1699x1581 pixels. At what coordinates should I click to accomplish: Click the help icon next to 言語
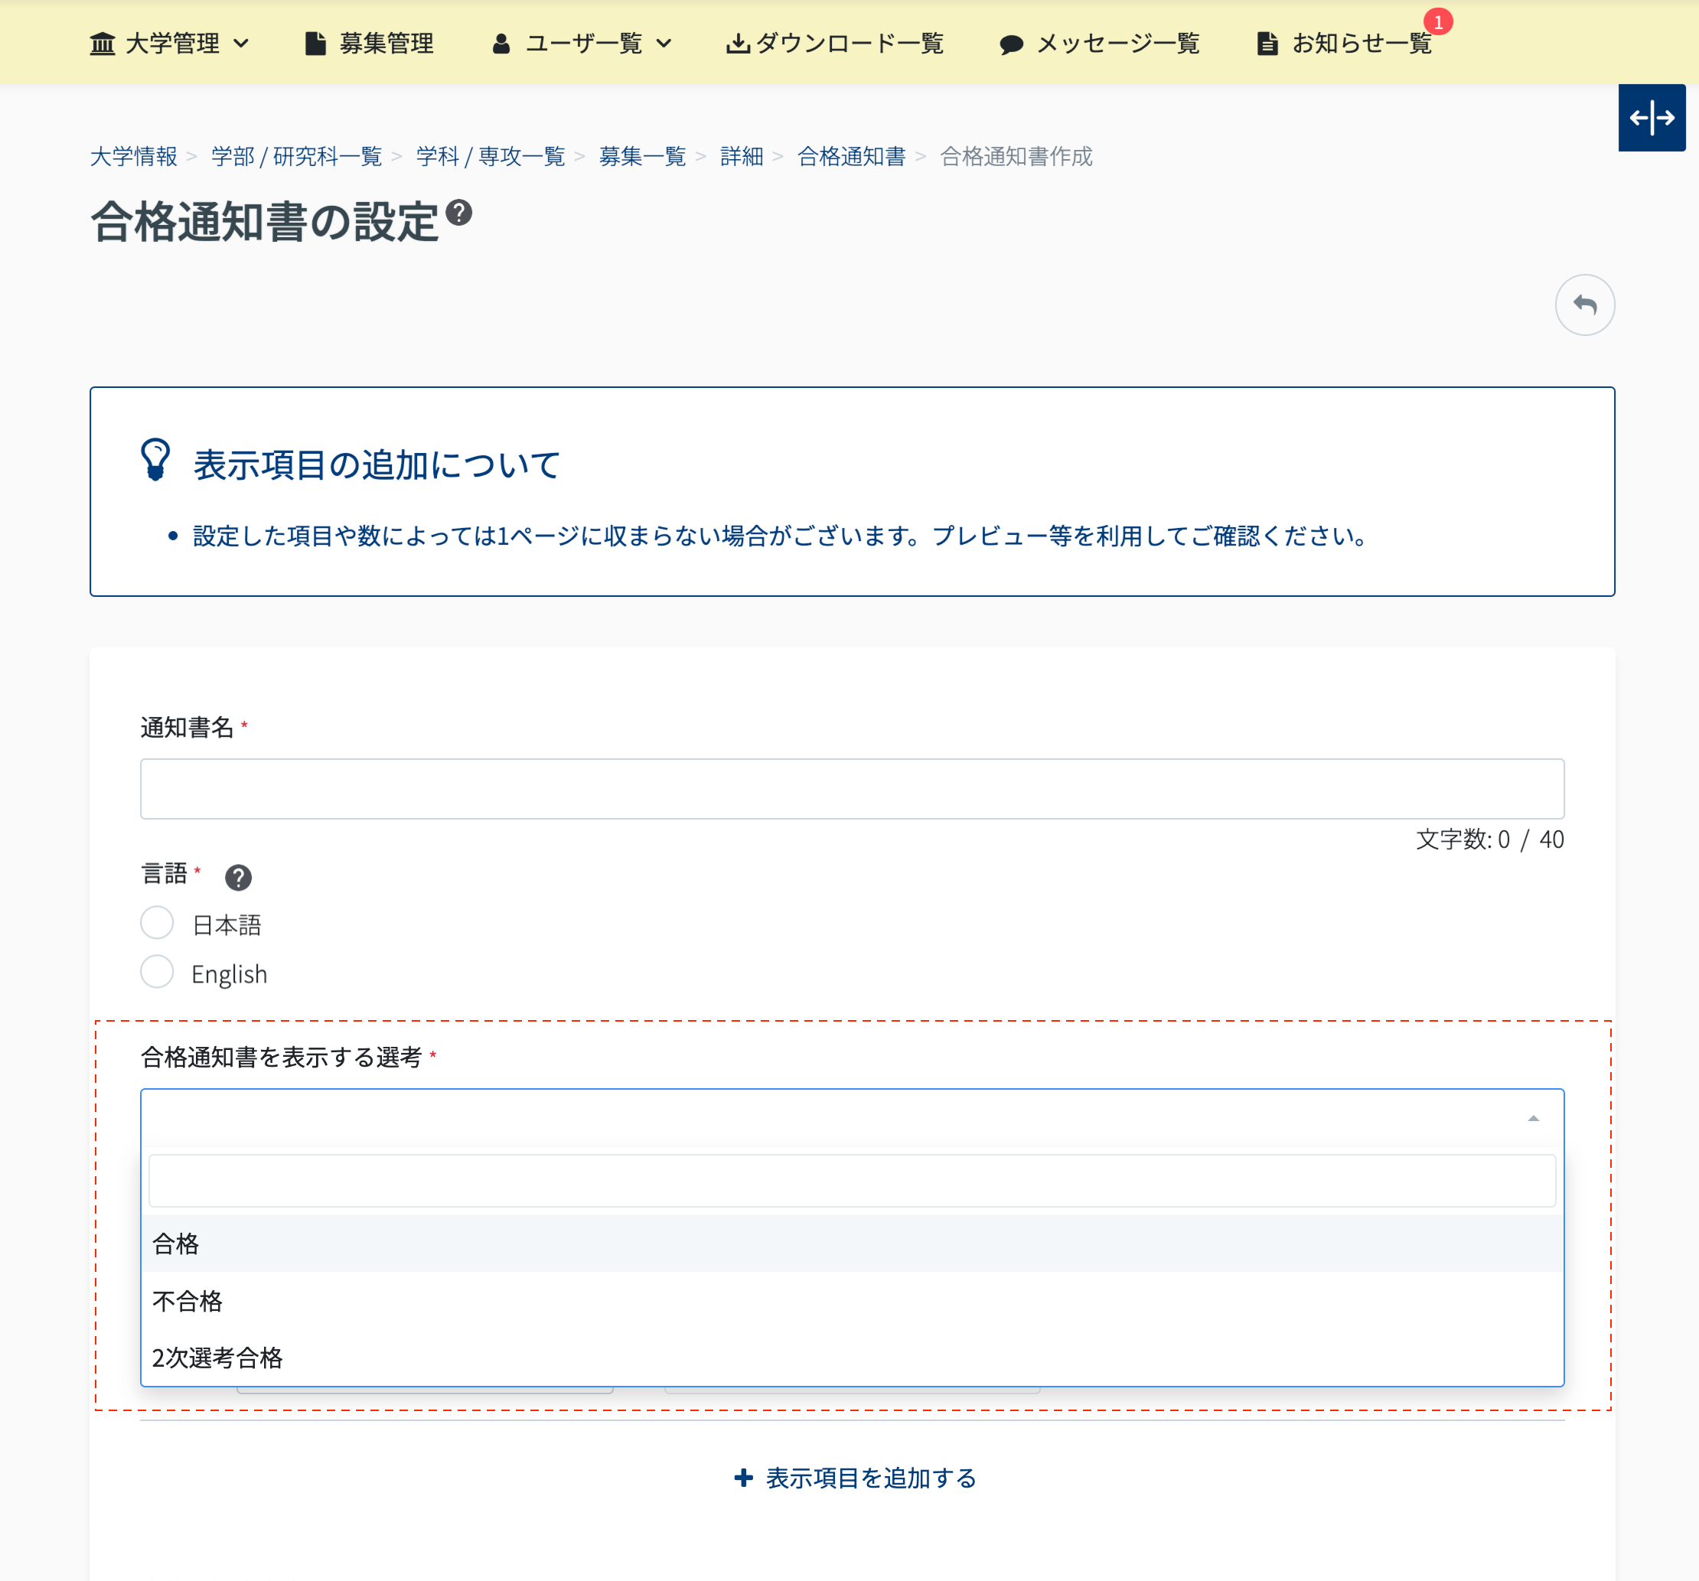click(x=237, y=877)
